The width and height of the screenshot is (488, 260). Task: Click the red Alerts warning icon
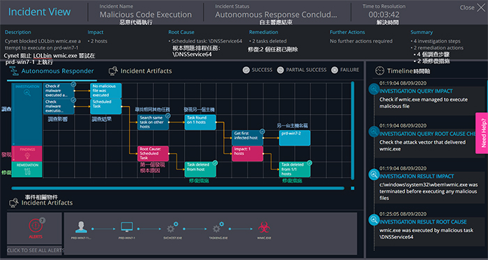36,225
